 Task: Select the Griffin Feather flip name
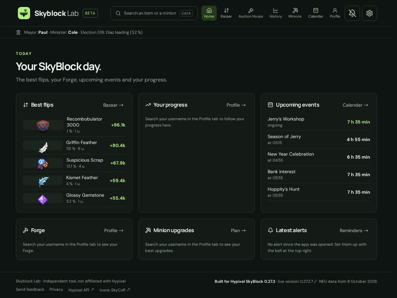coord(81,142)
